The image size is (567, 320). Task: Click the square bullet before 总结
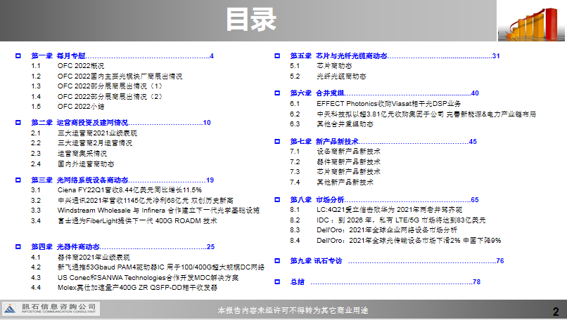point(277,281)
